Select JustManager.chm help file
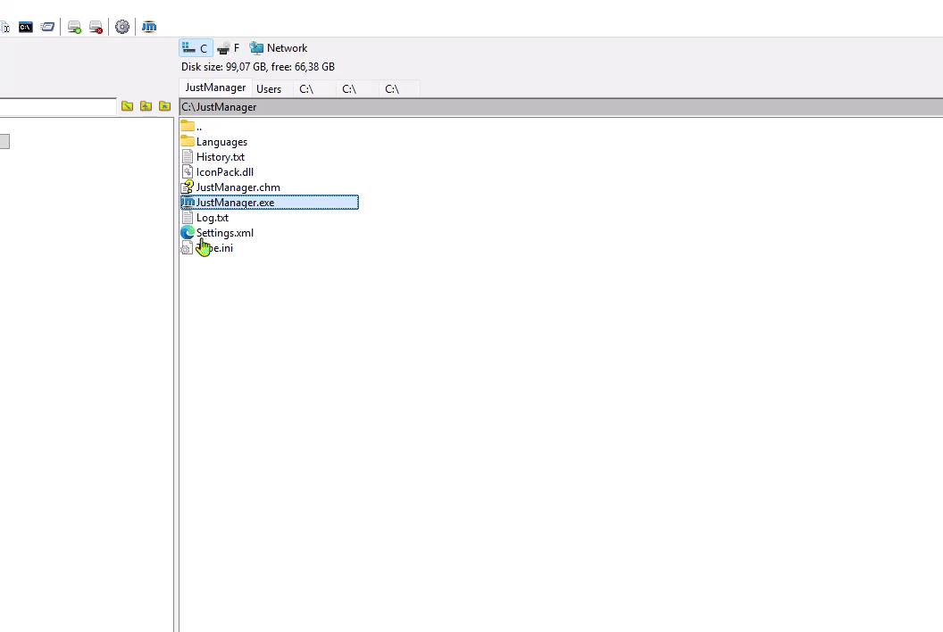The height and width of the screenshot is (632, 943). (230, 187)
